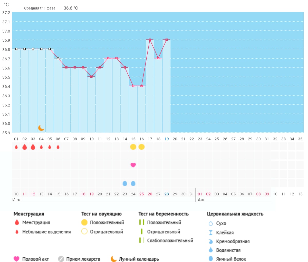The width and height of the screenshot is (308, 262).
Task: Click the yellow ovulation test circle on day 16
Action: point(141,147)
